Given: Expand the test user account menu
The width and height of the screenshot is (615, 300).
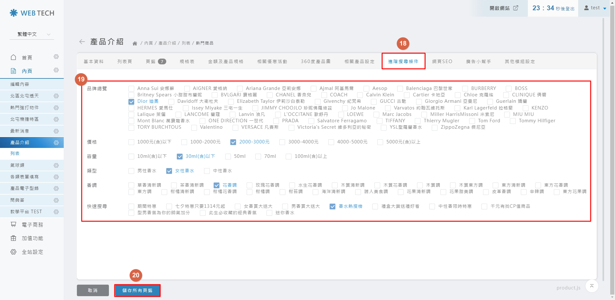Looking at the screenshot, I should (595, 8).
